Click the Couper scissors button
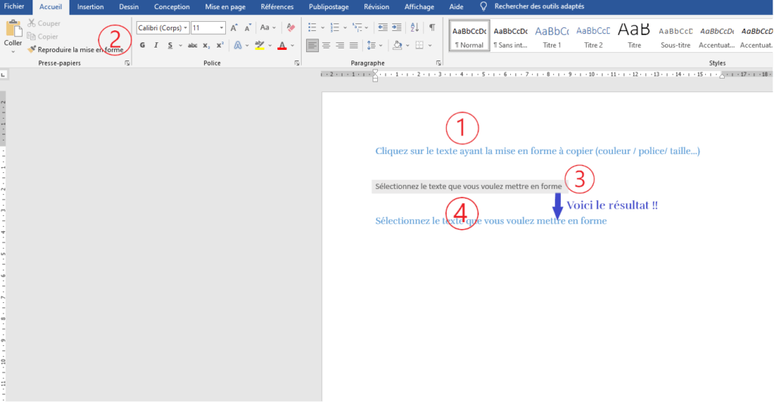 coord(44,23)
